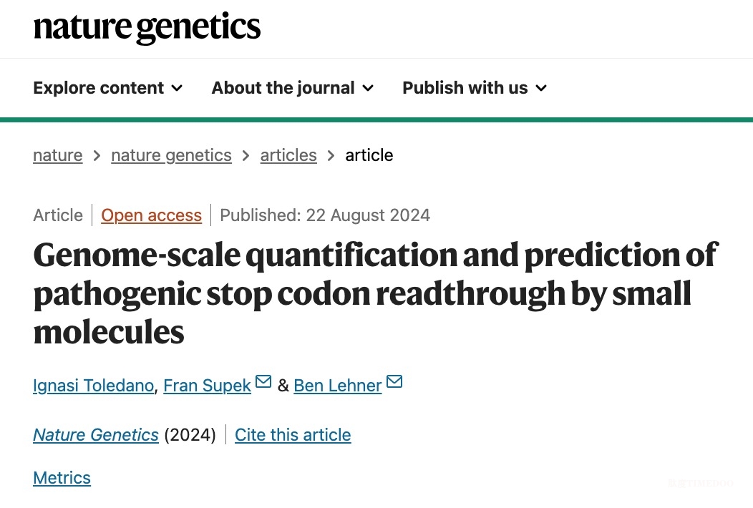Navigate to the articles breadcrumb link
The width and height of the screenshot is (753, 508).
coord(288,155)
